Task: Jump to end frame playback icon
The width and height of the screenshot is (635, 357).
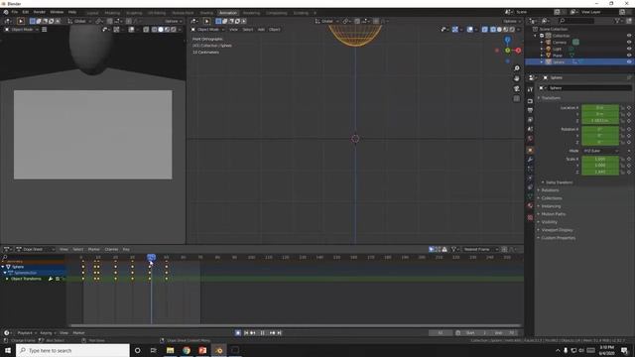Action: [280, 333]
